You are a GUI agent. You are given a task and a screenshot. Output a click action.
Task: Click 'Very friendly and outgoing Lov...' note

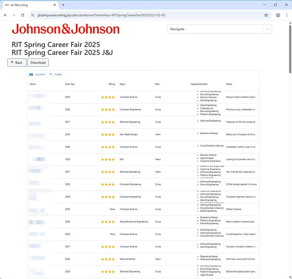click(241, 172)
